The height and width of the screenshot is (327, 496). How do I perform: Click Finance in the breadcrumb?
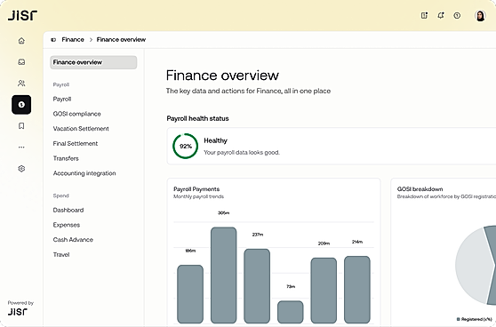click(x=73, y=39)
